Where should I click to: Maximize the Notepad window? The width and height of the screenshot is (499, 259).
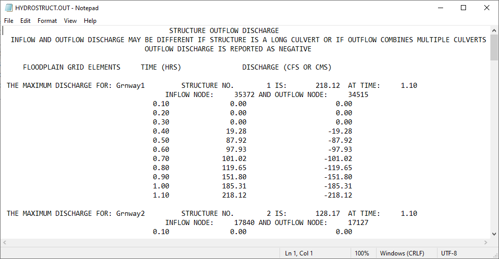tap(463, 8)
